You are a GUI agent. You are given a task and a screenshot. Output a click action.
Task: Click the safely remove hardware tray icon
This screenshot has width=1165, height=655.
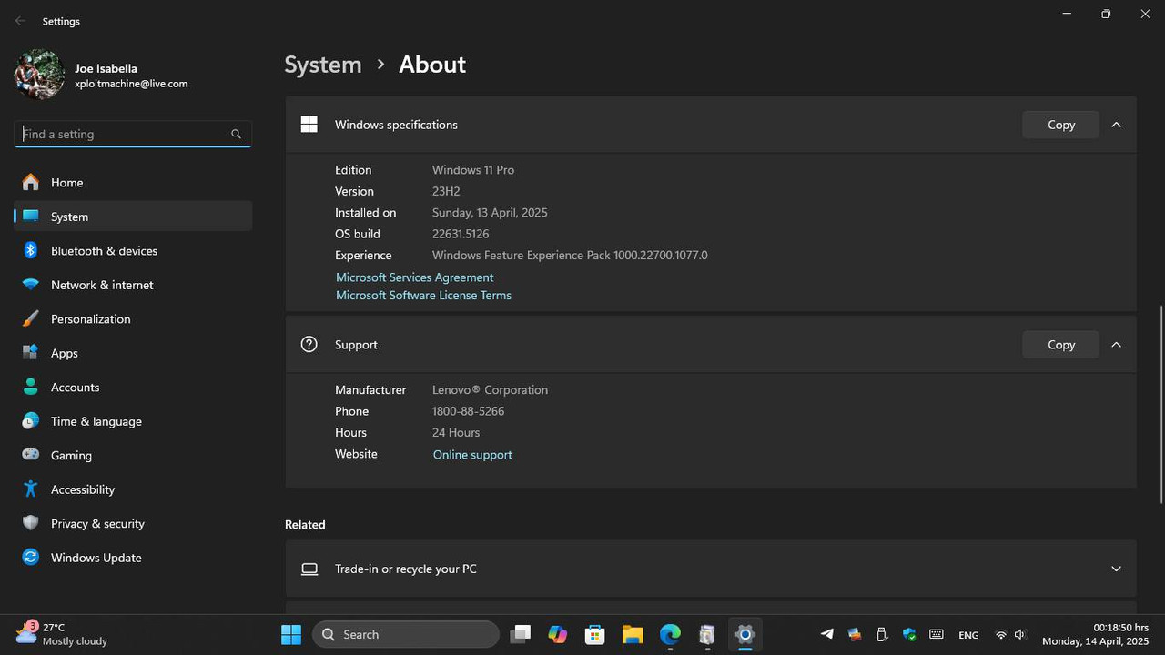tap(881, 634)
